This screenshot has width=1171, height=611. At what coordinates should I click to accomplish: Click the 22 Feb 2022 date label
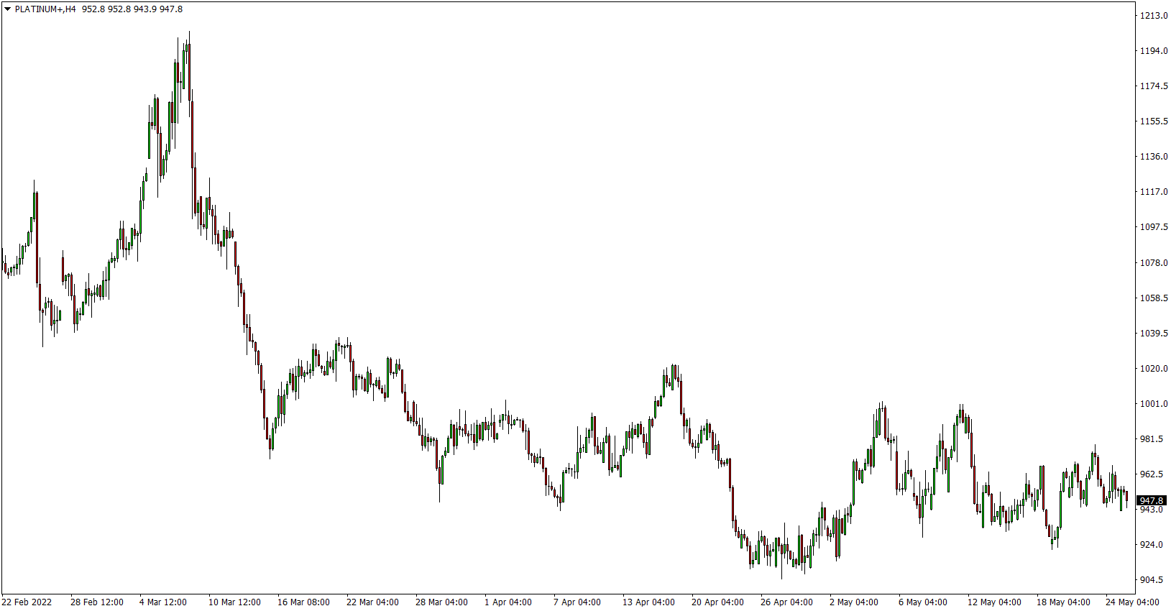pos(27,602)
